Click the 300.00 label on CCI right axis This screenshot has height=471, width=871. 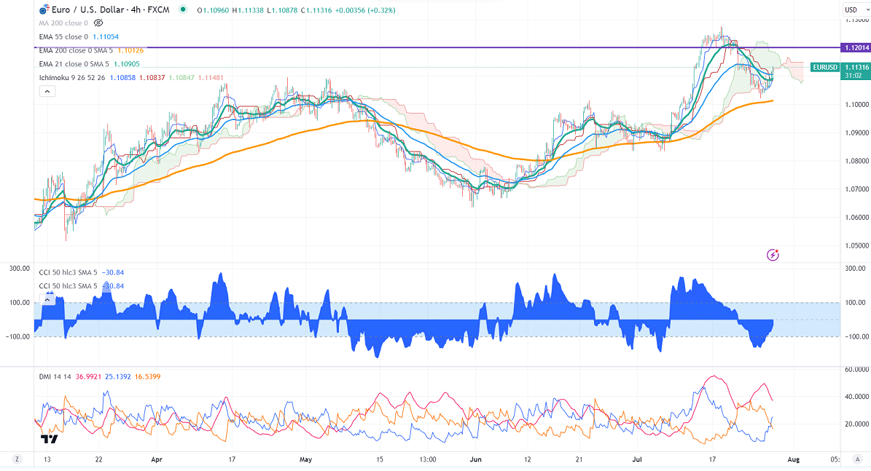[856, 269]
